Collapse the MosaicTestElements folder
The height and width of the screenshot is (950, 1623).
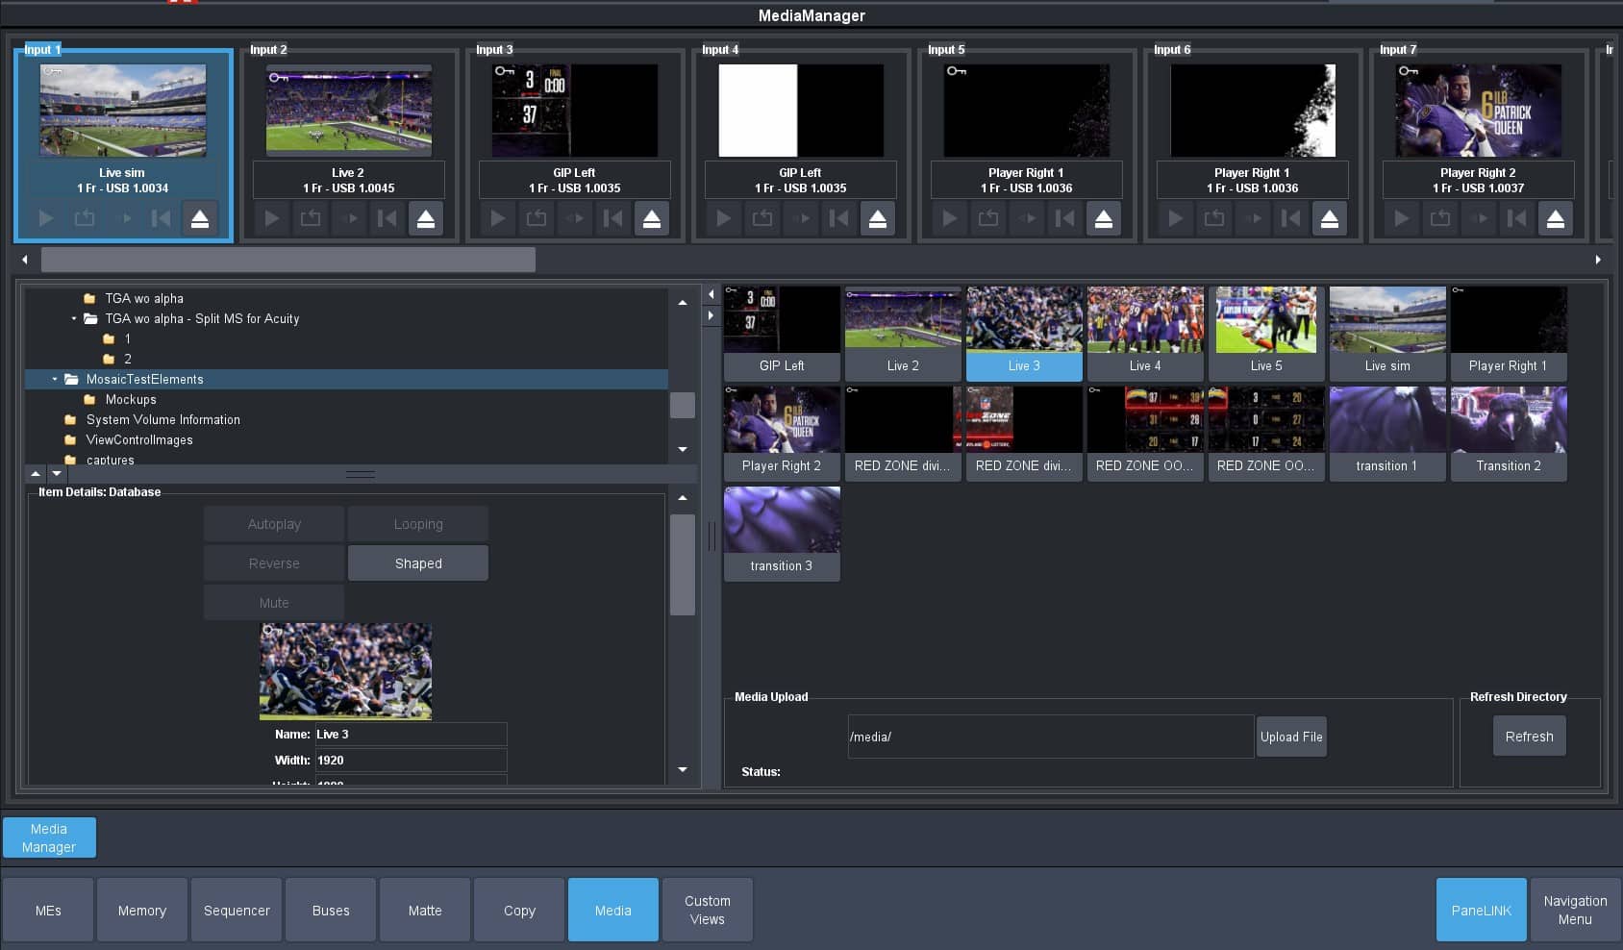tap(55, 379)
